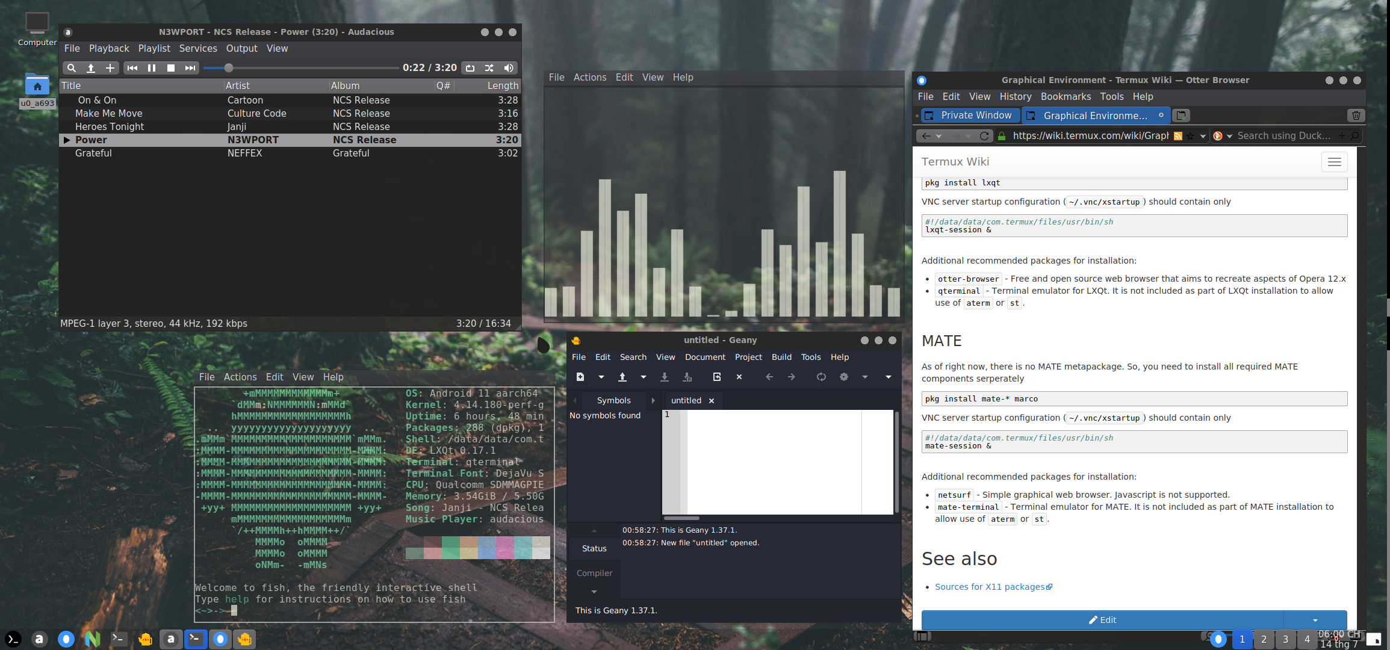Reload page in Otter Browser
The width and height of the screenshot is (1390, 650).
point(984,136)
